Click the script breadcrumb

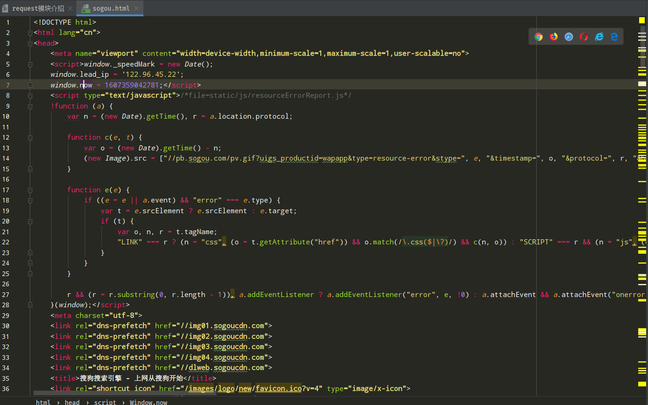[105, 402]
